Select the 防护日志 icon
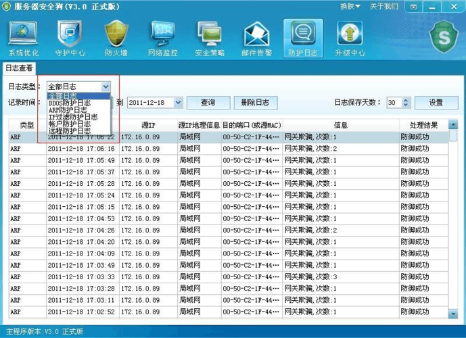Image resolution: width=466 pixels, height=338 pixels. [x=303, y=39]
